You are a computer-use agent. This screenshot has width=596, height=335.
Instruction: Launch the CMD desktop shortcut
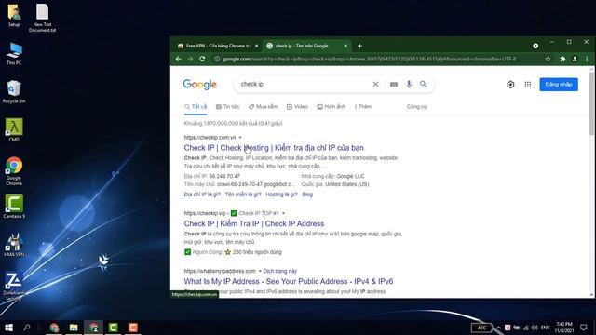(14, 130)
